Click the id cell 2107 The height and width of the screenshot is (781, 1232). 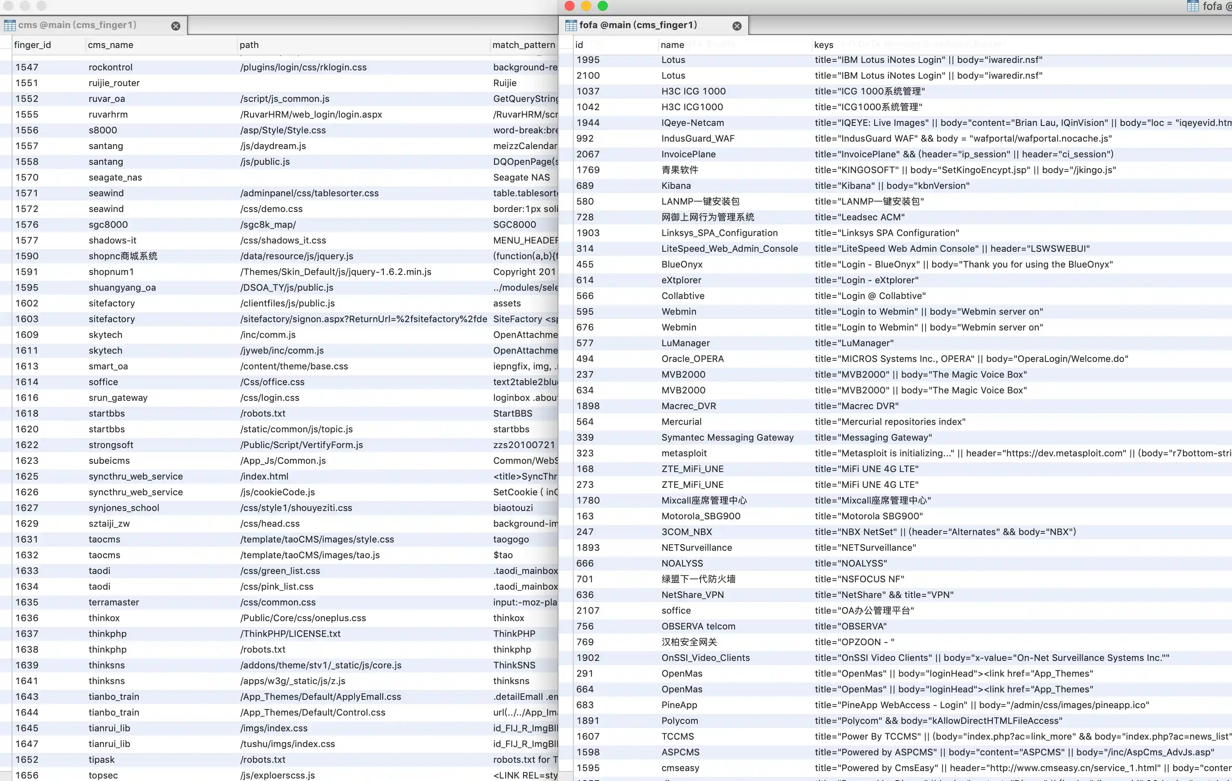(x=587, y=610)
